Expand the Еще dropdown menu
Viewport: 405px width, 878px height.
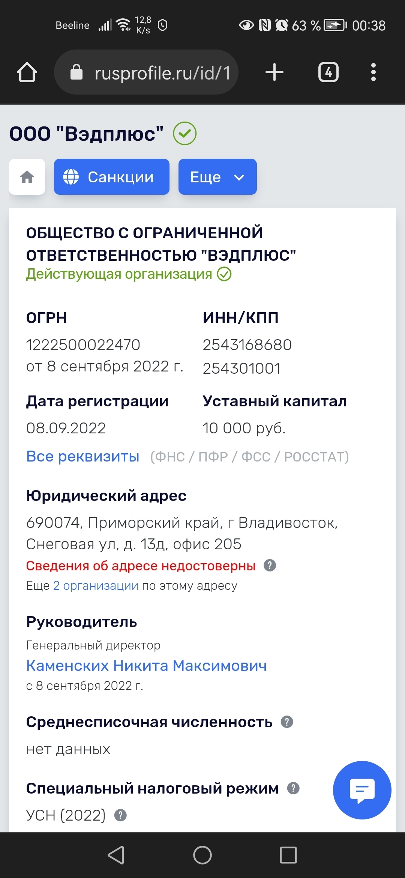click(x=217, y=177)
